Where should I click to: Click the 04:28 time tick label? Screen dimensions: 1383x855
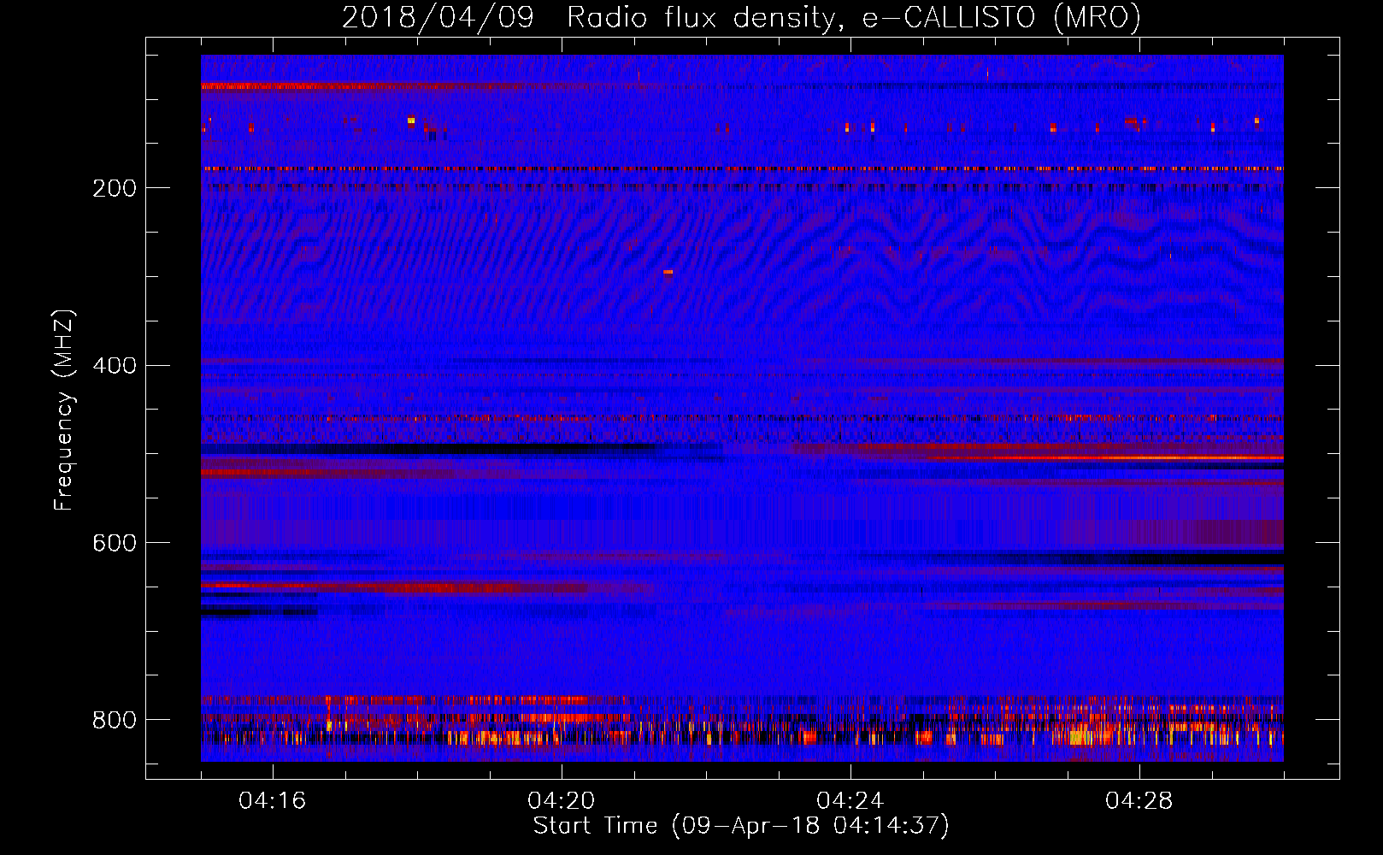(1139, 801)
